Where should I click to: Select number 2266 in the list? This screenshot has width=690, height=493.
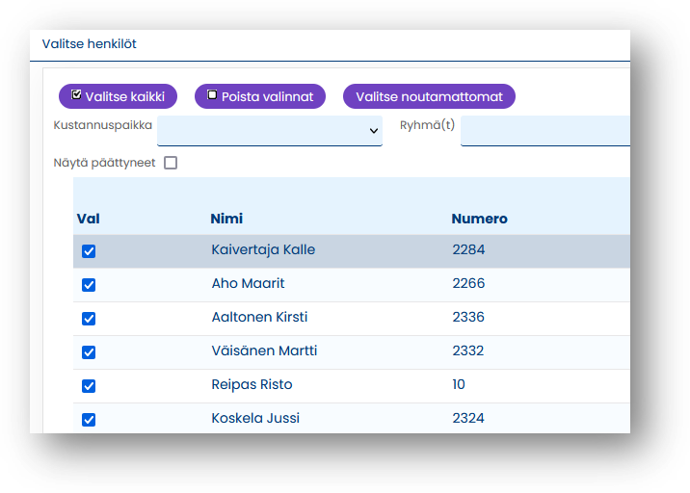coord(468,284)
